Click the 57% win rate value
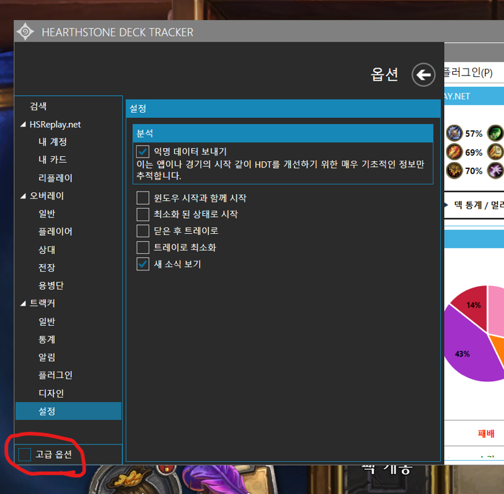Viewport: 504px width, 494px height. 474,134
